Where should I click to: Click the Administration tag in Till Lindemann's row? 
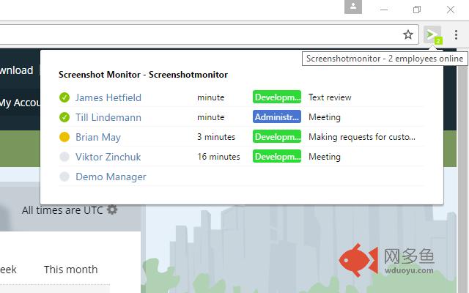click(x=277, y=117)
